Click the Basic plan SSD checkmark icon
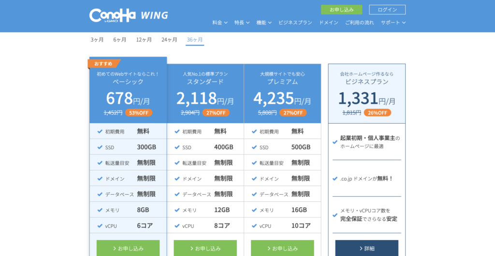The height and width of the screenshot is (256, 495). pyautogui.click(x=100, y=147)
